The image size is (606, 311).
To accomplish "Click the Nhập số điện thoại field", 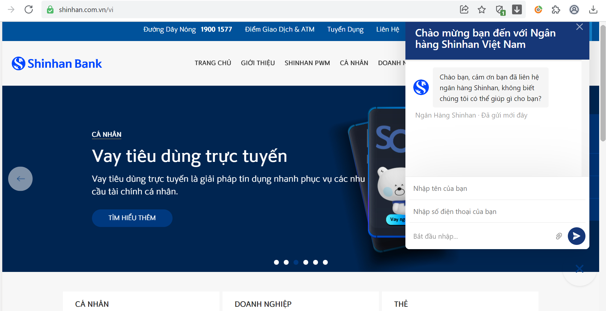I will [x=497, y=212].
